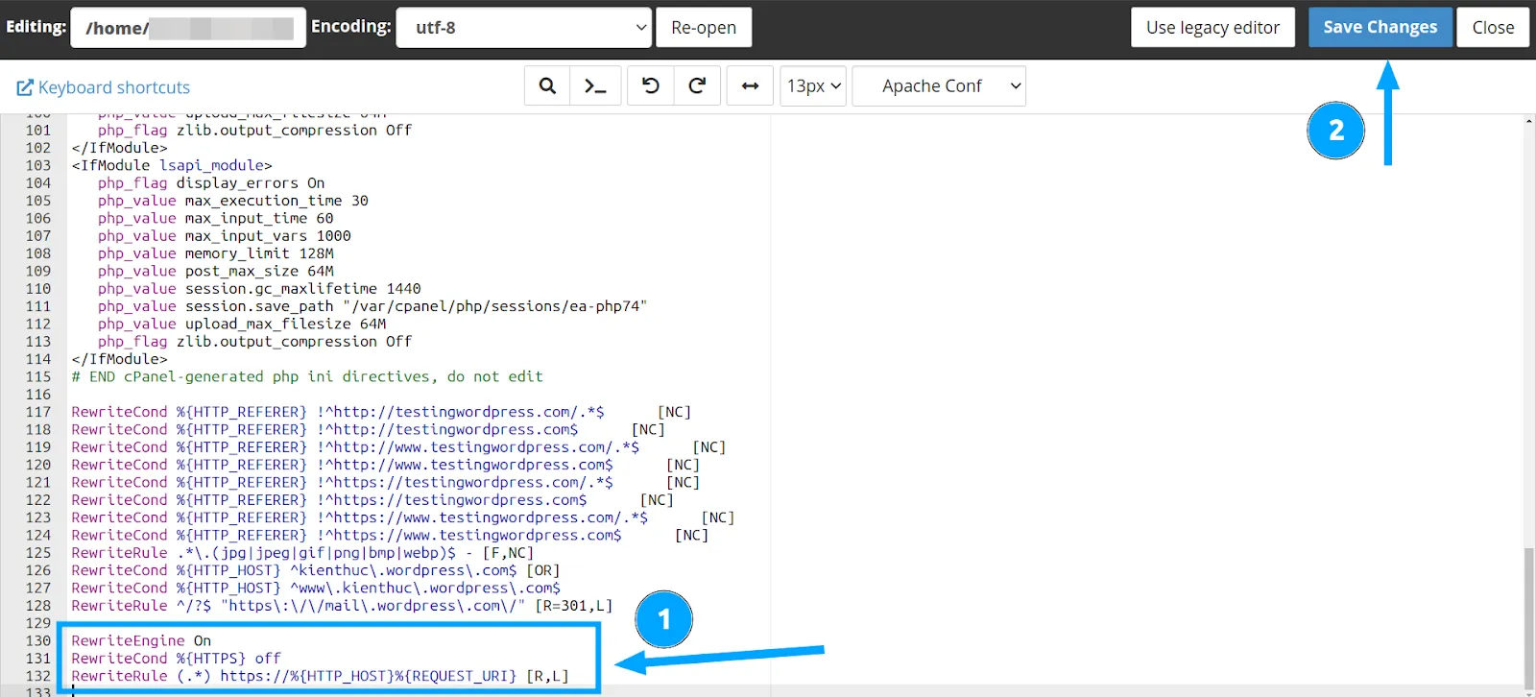Click line 126 kienthuc HTTP_HOST [OR]

click(x=316, y=570)
